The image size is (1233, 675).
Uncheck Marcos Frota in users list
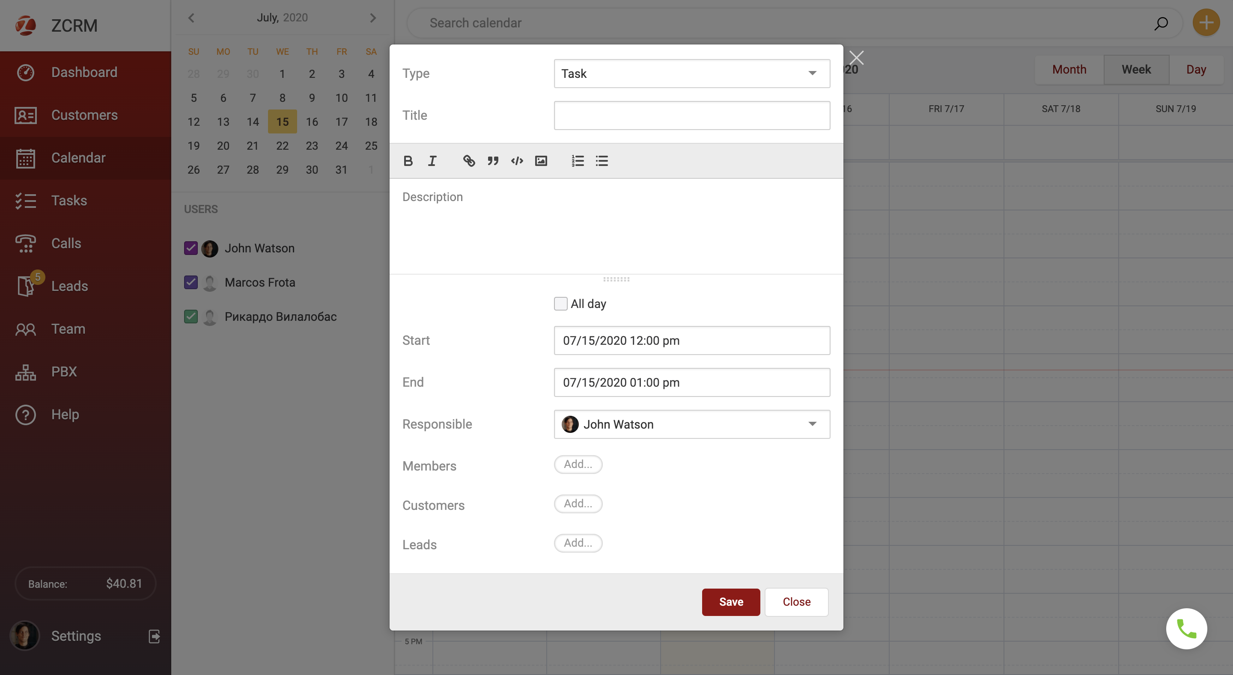click(191, 282)
